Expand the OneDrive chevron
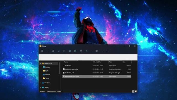Screen dimensions: 177x100 point(40,83)
